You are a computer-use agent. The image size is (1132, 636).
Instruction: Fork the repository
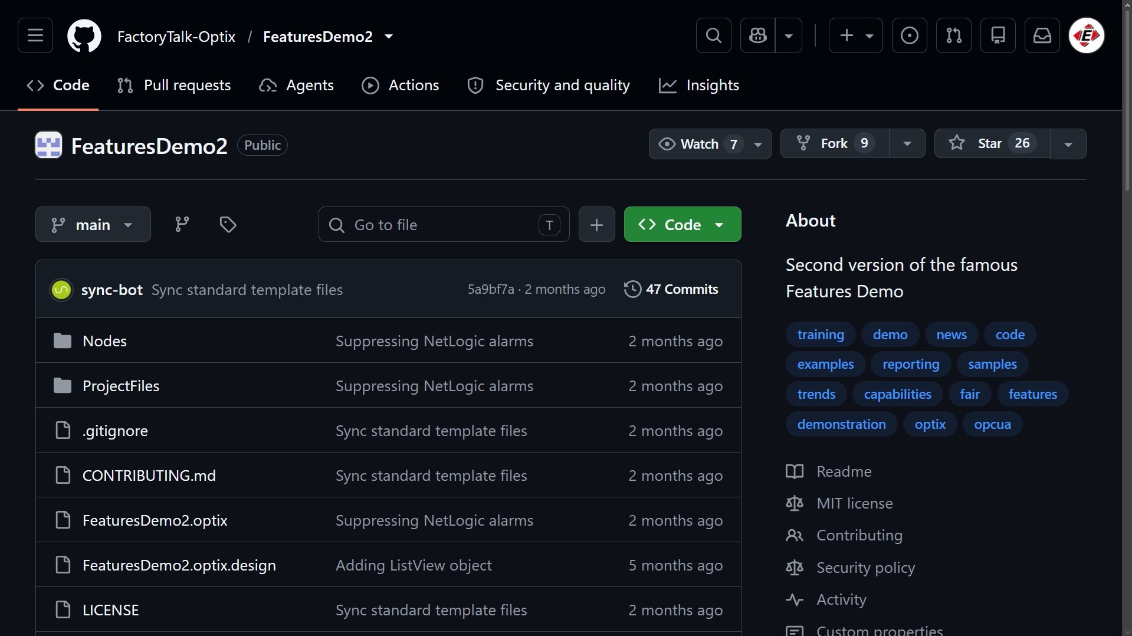(835, 143)
